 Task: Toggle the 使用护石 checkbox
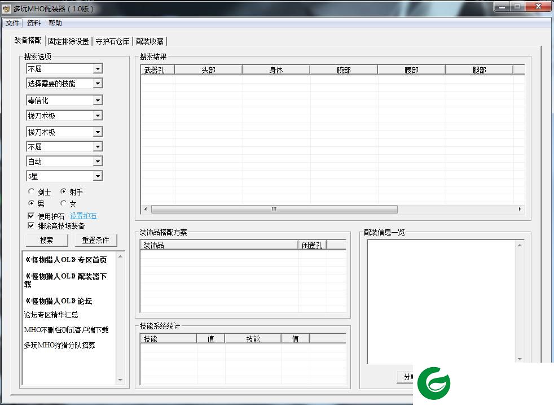(x=31, y=216)
